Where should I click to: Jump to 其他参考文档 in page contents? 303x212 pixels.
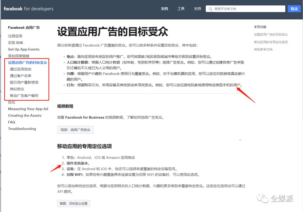point(263,49)
